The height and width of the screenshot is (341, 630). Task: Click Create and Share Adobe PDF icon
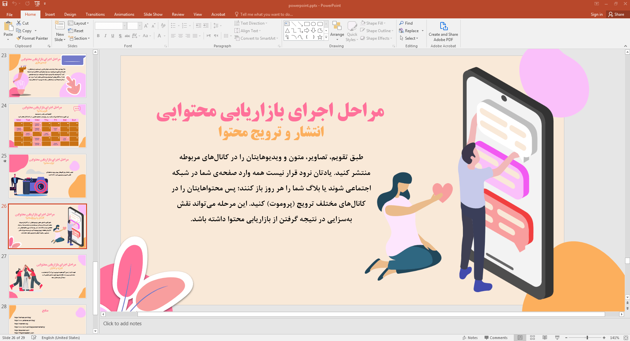point(444,26)
